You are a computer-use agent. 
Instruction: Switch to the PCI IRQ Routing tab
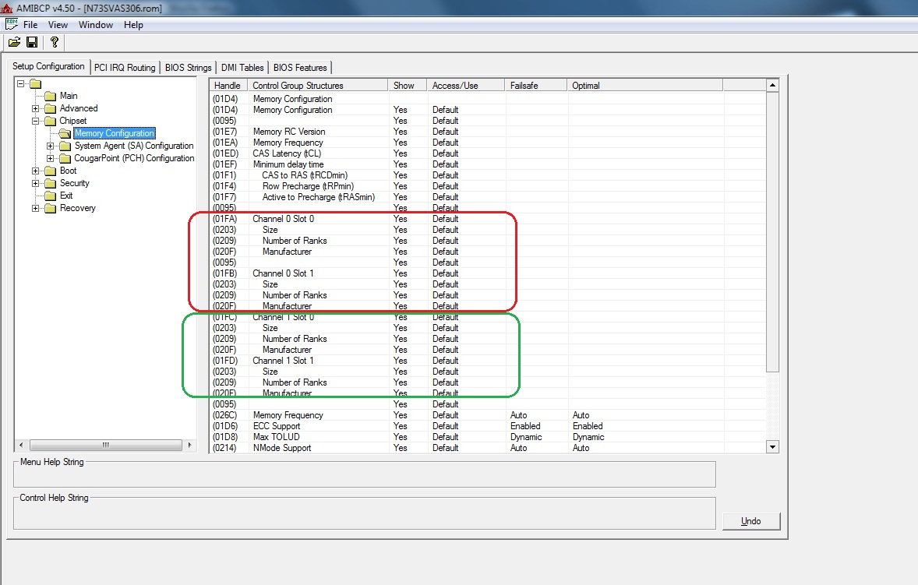[125, 68]
